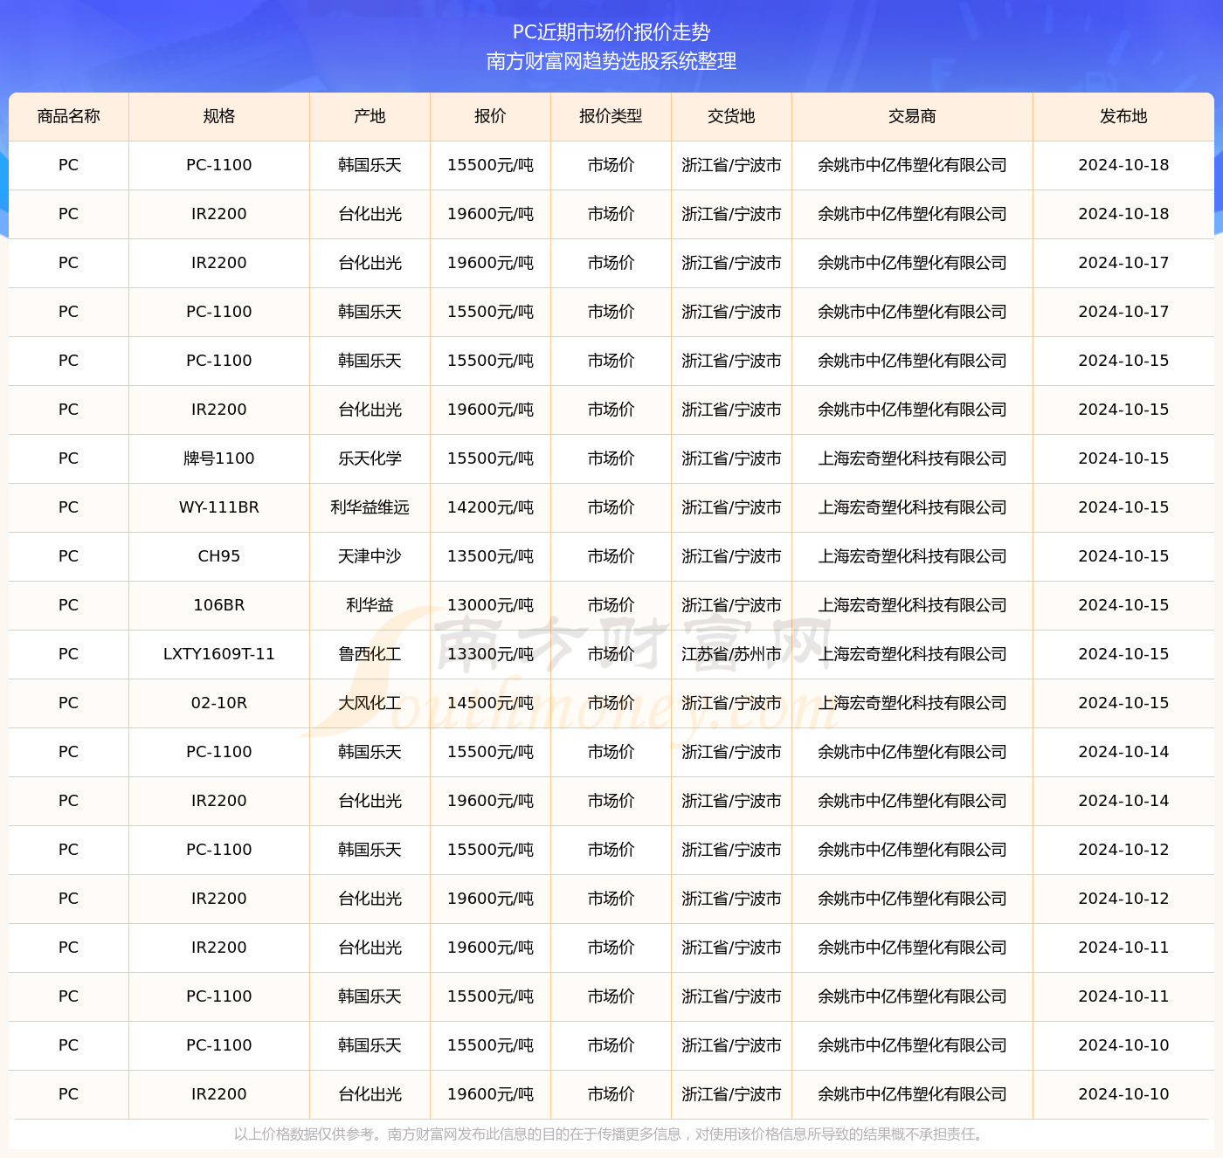1223x1158 pixels.
Task: Select the '商品名称' column header
Action: [x=69, y=116]
